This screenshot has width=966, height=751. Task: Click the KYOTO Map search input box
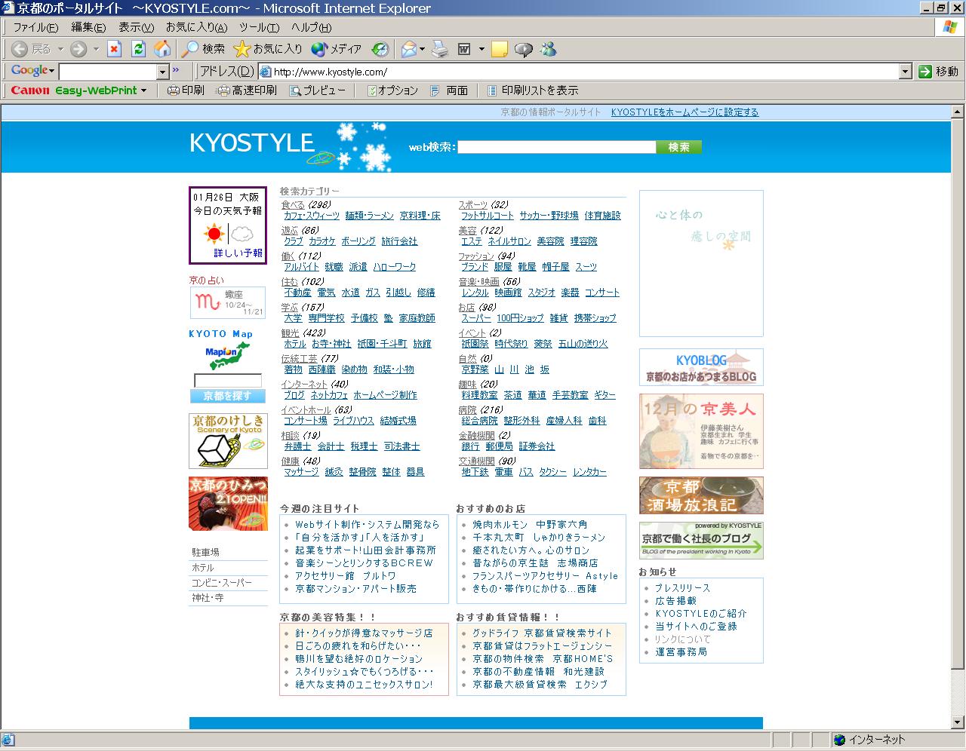click(x=228, y=381)
